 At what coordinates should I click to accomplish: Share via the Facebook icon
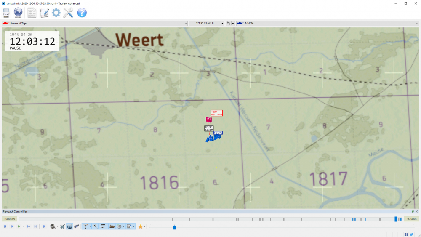pyautogui.click(x=406, y=234)
